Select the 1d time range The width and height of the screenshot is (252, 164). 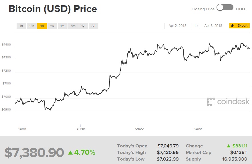[x=42, y=26]
